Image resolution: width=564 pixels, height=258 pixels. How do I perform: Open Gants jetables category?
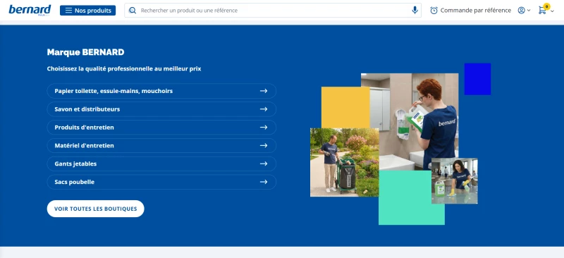[x=161, y=164]
